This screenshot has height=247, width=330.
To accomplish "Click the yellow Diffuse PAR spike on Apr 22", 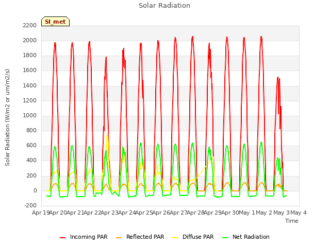I will click(x=107, y=135).
